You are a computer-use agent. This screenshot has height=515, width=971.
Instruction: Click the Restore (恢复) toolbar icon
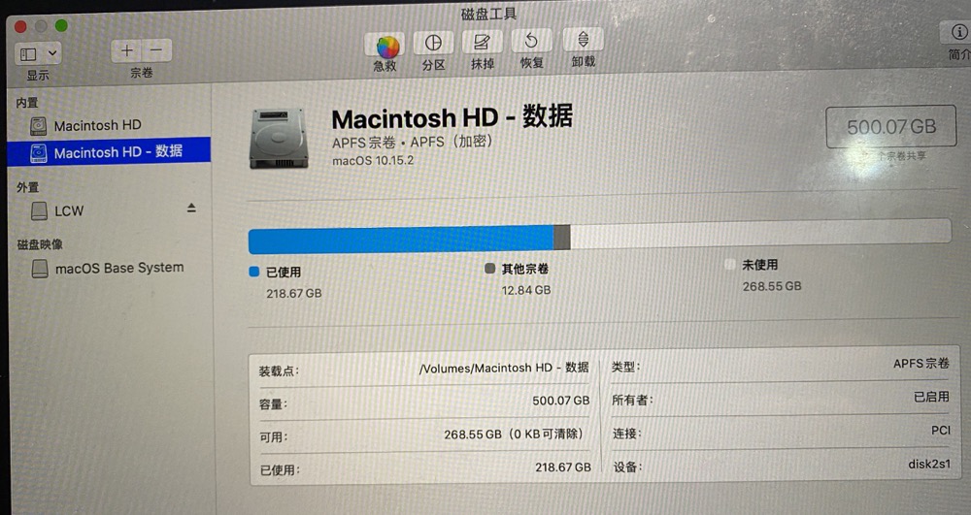coord(531,41)
